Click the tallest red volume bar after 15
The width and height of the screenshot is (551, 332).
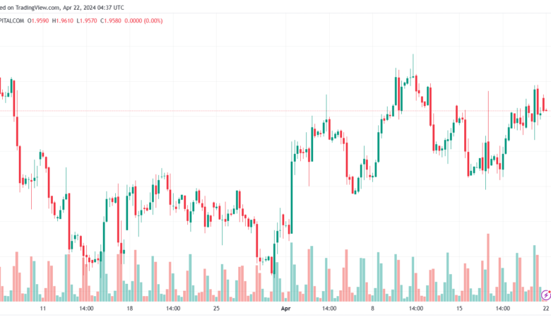488,267
